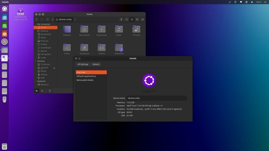Open the settings gear from the dock
The height and width of the screenshot is (151, 269).
coord(4,42)
